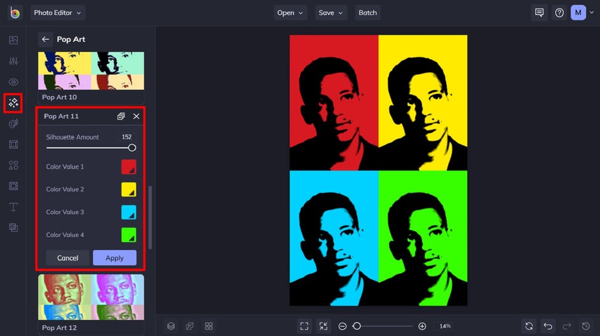Zoom in with the plus icon

pyautogui.click(x=422, y=326)
